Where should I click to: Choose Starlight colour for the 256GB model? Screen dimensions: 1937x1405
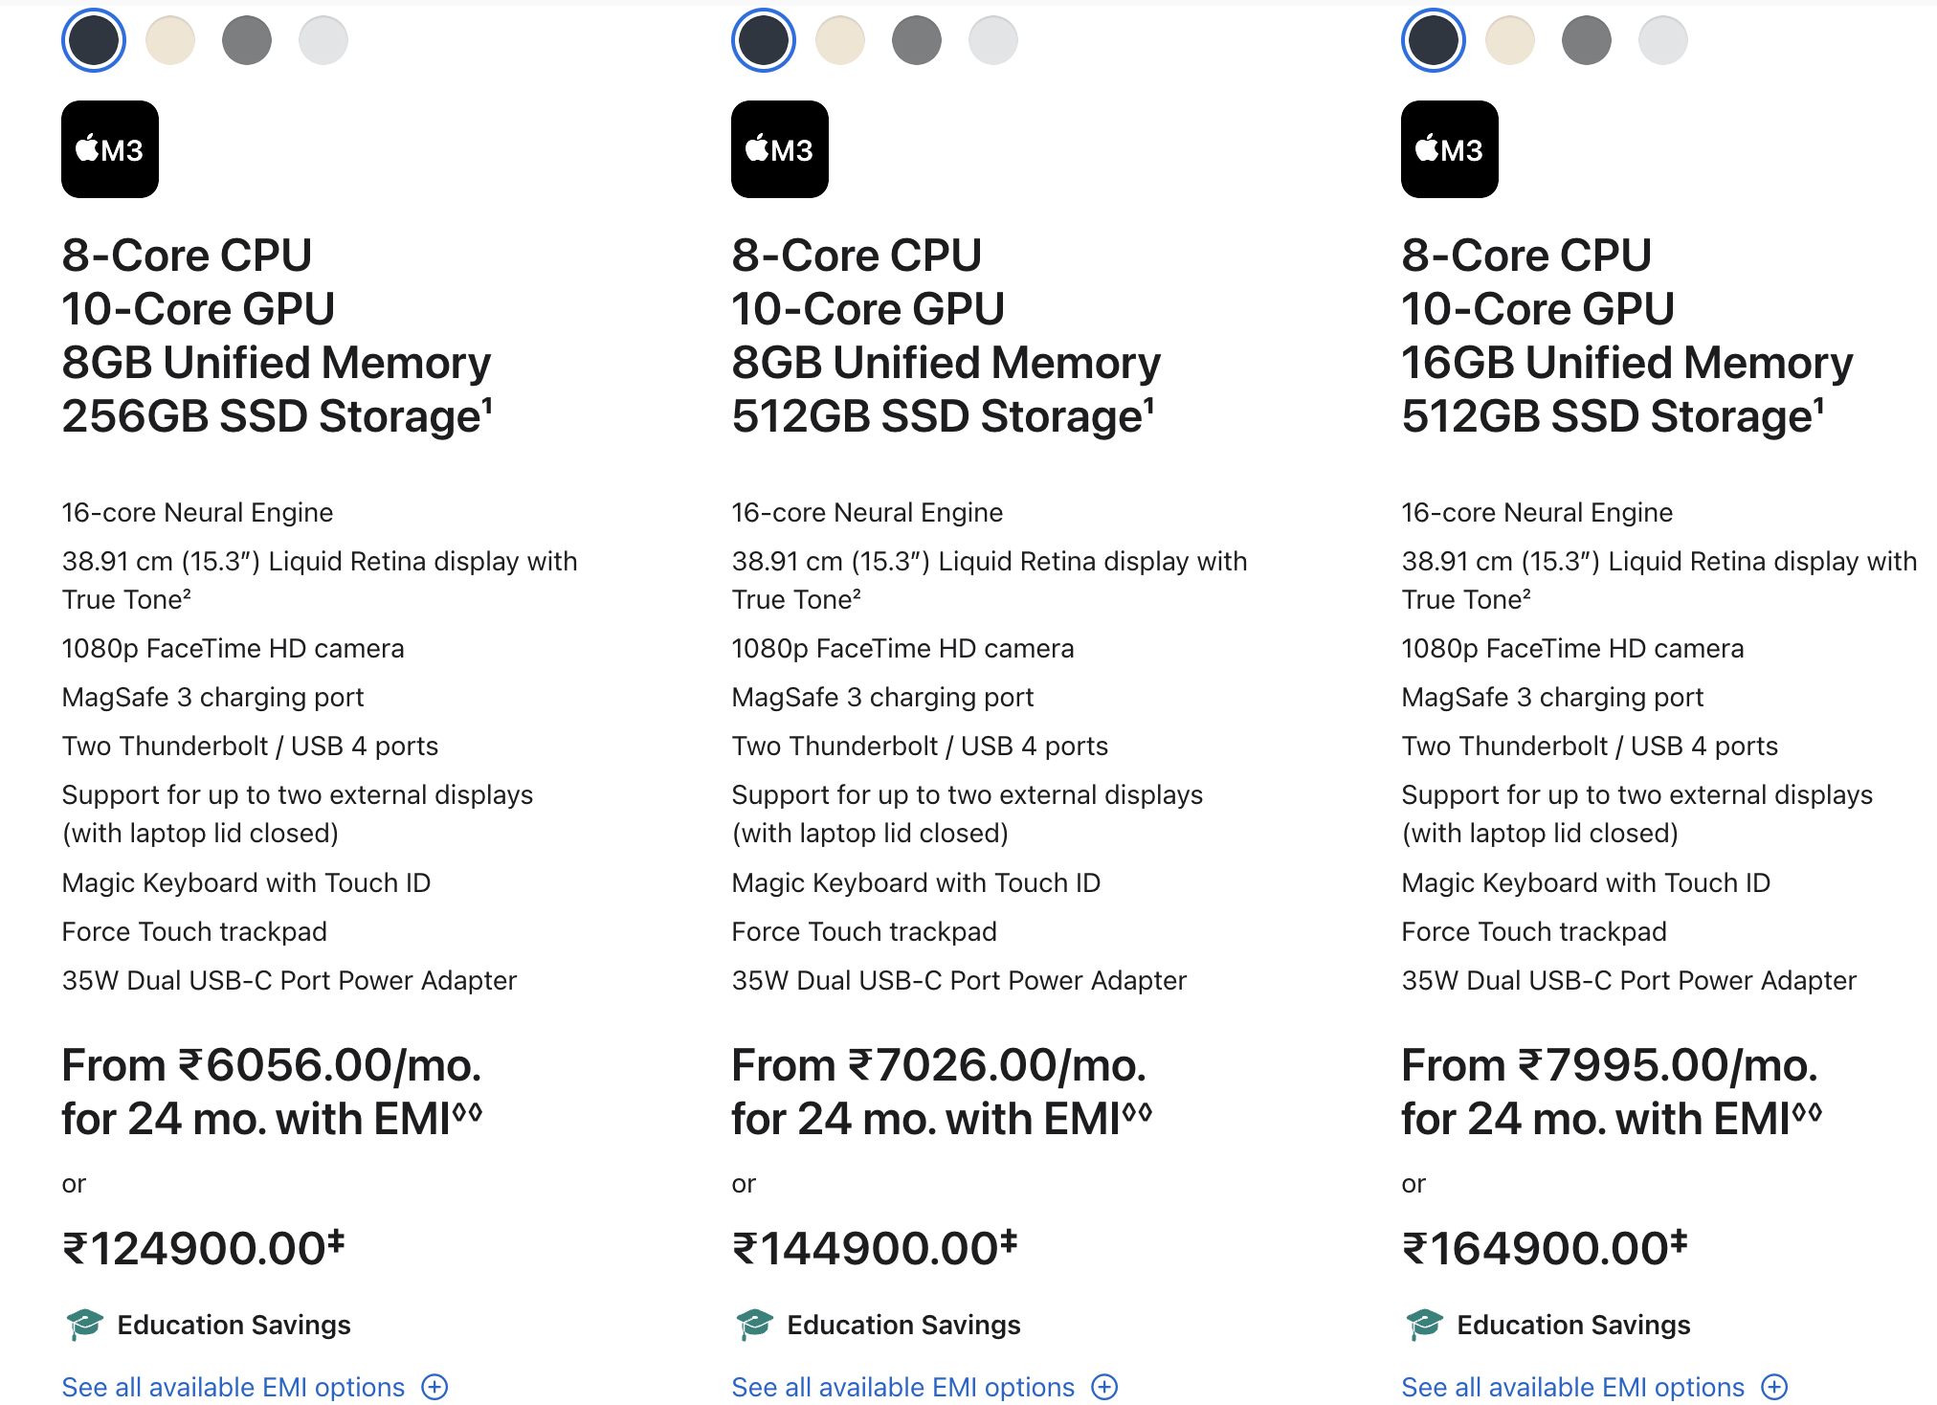pos(170,40)
